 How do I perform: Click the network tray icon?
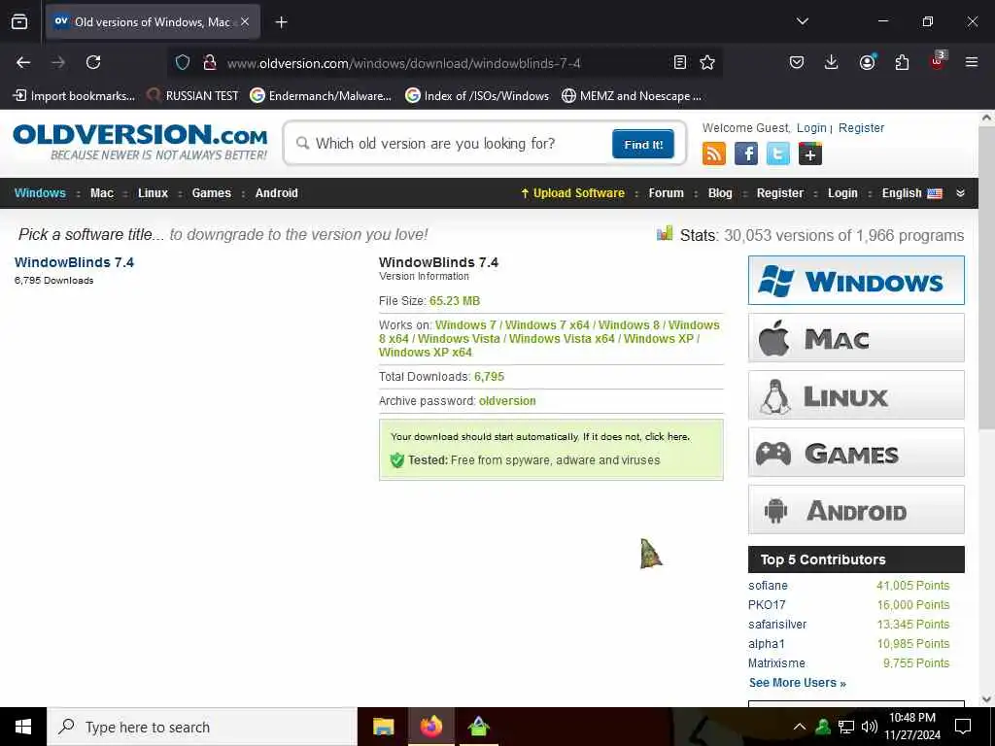846,727
